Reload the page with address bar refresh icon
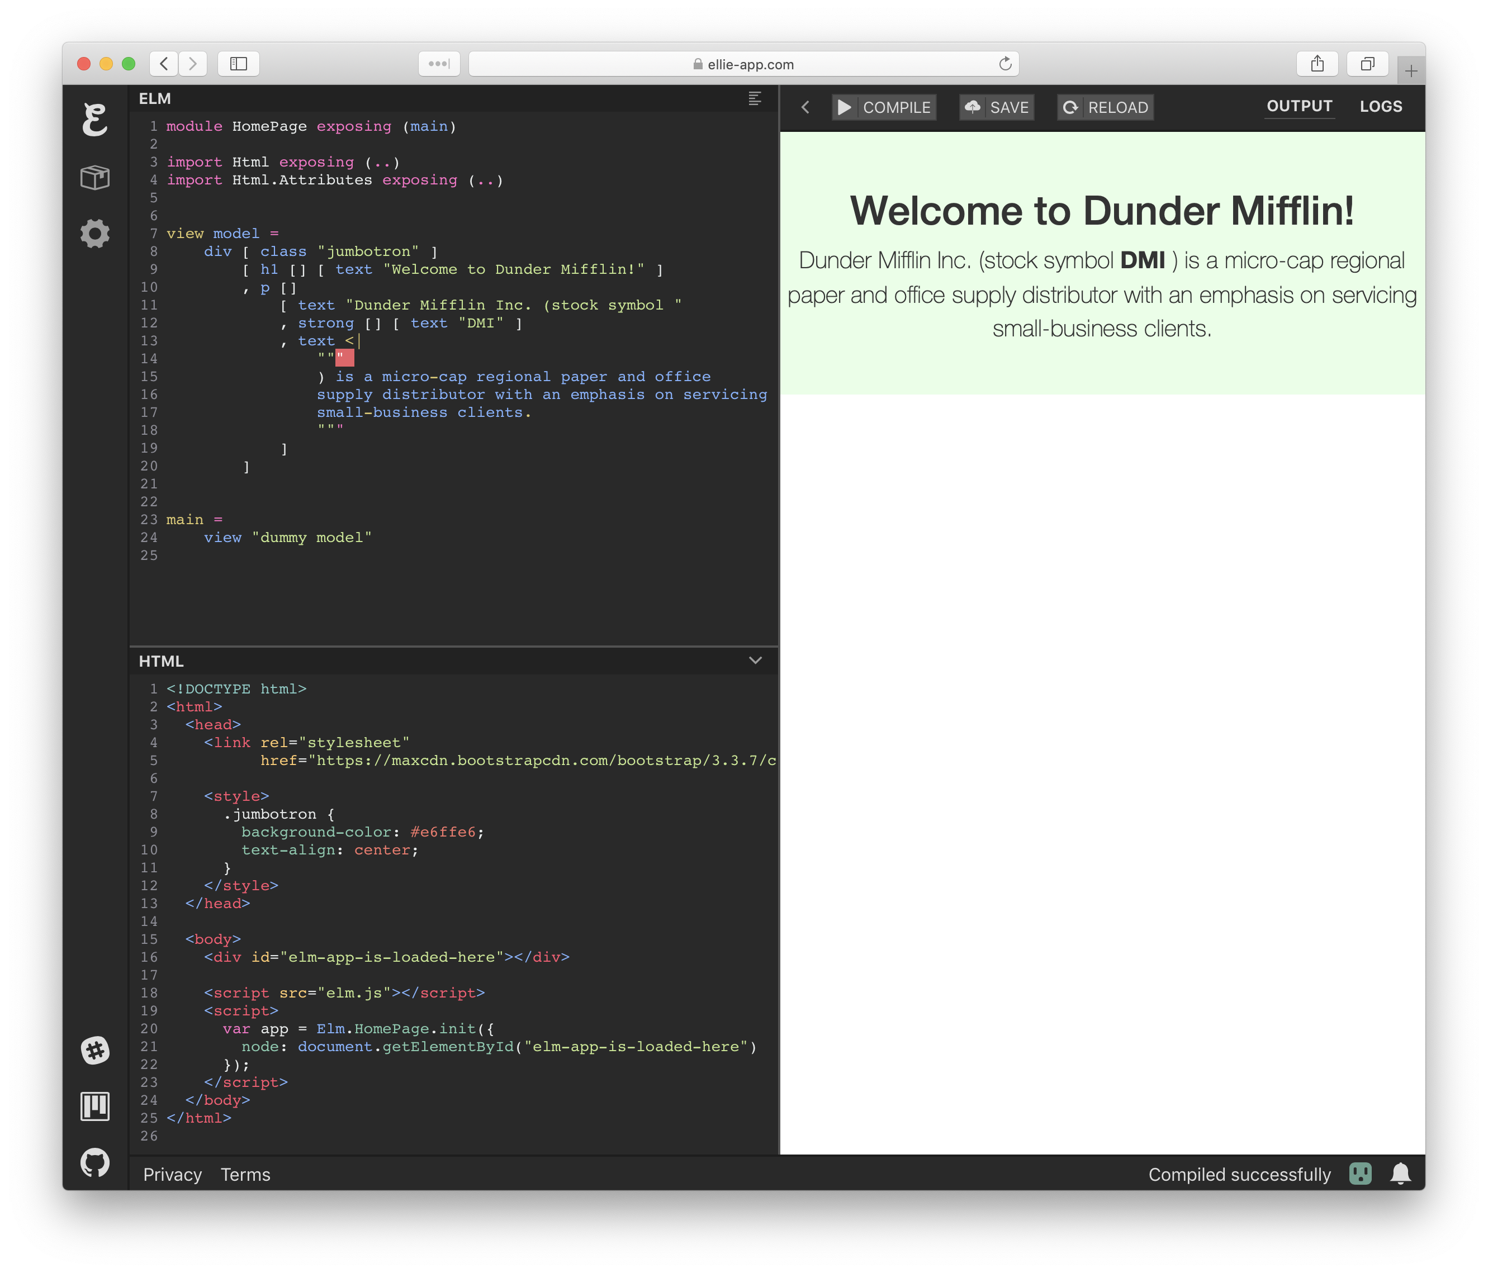 coord(1004,64)
